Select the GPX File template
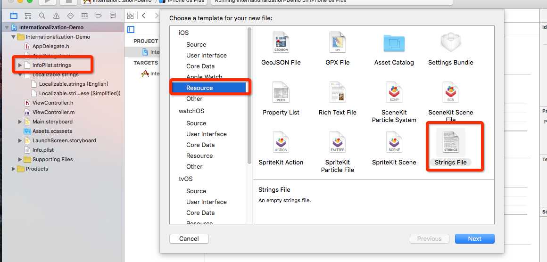The image size is (547, 262). (337, 49)
